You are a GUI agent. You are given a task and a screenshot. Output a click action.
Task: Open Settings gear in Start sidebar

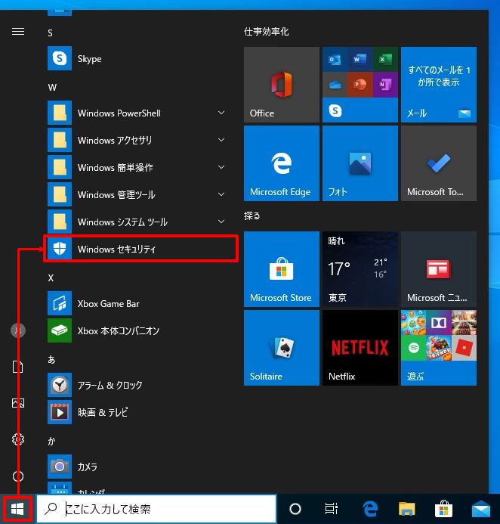[18, 439]
